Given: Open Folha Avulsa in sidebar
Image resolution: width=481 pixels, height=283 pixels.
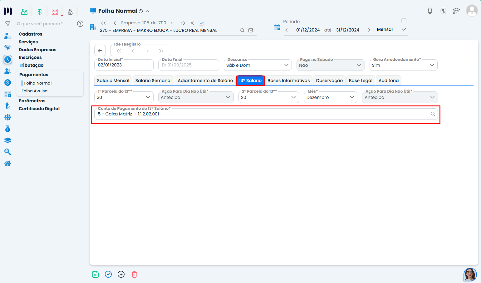Looking at the screenshot, I should coord(34,91).
